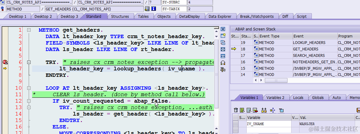Viewport: 360px width, 134px height.
Task: Collapse the LOOP AT block at line 10
Action: (x=29, y=88)
